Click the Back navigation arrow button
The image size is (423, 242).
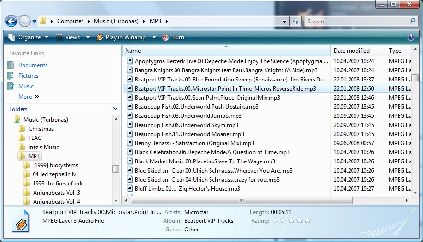pyautogui.click(x=11, y=21)
